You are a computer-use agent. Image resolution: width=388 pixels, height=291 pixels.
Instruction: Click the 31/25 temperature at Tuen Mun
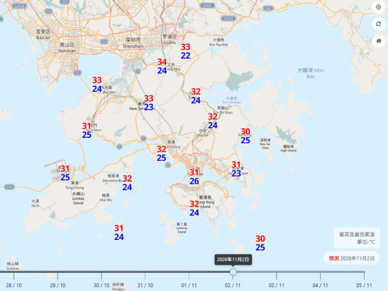point(87,130)
